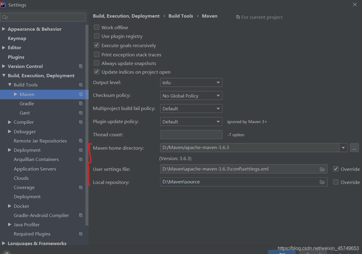
Task: Open the Checksum policy dropdown
Action: [191, 96]
